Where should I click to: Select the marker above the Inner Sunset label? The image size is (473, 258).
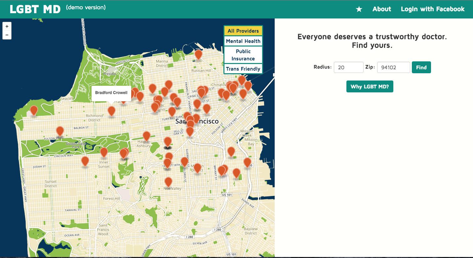coord(104,152)
